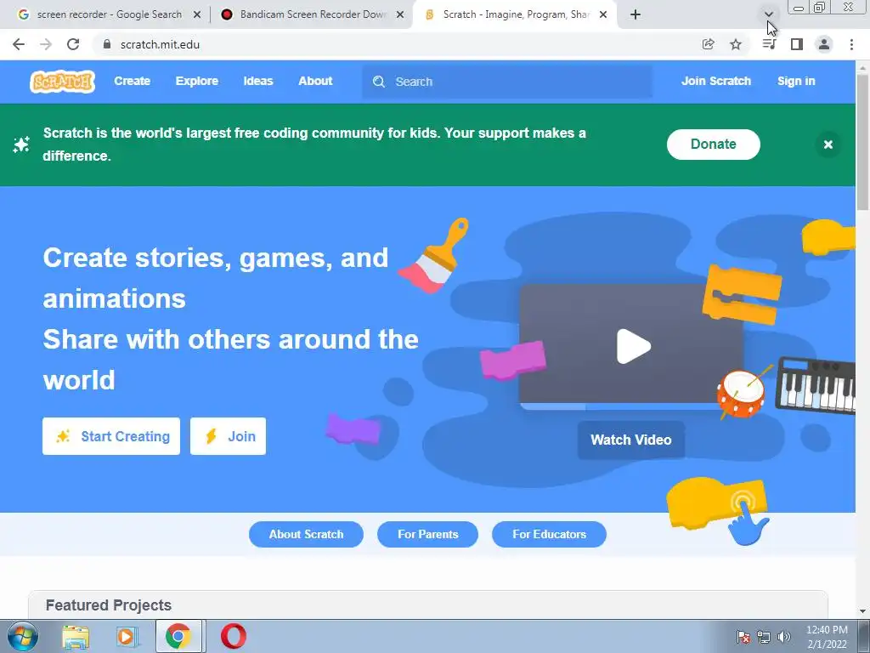Open Ideas in Scratch navigation
Image resolution: width=870 pixels, height=653 pixels.
pyautogui.click(x=258, y=81)
